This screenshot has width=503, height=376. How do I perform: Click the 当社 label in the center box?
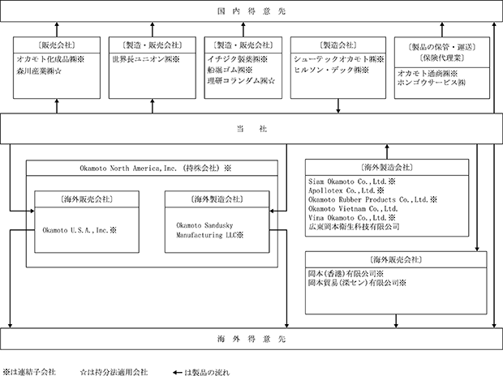point(251,129)
